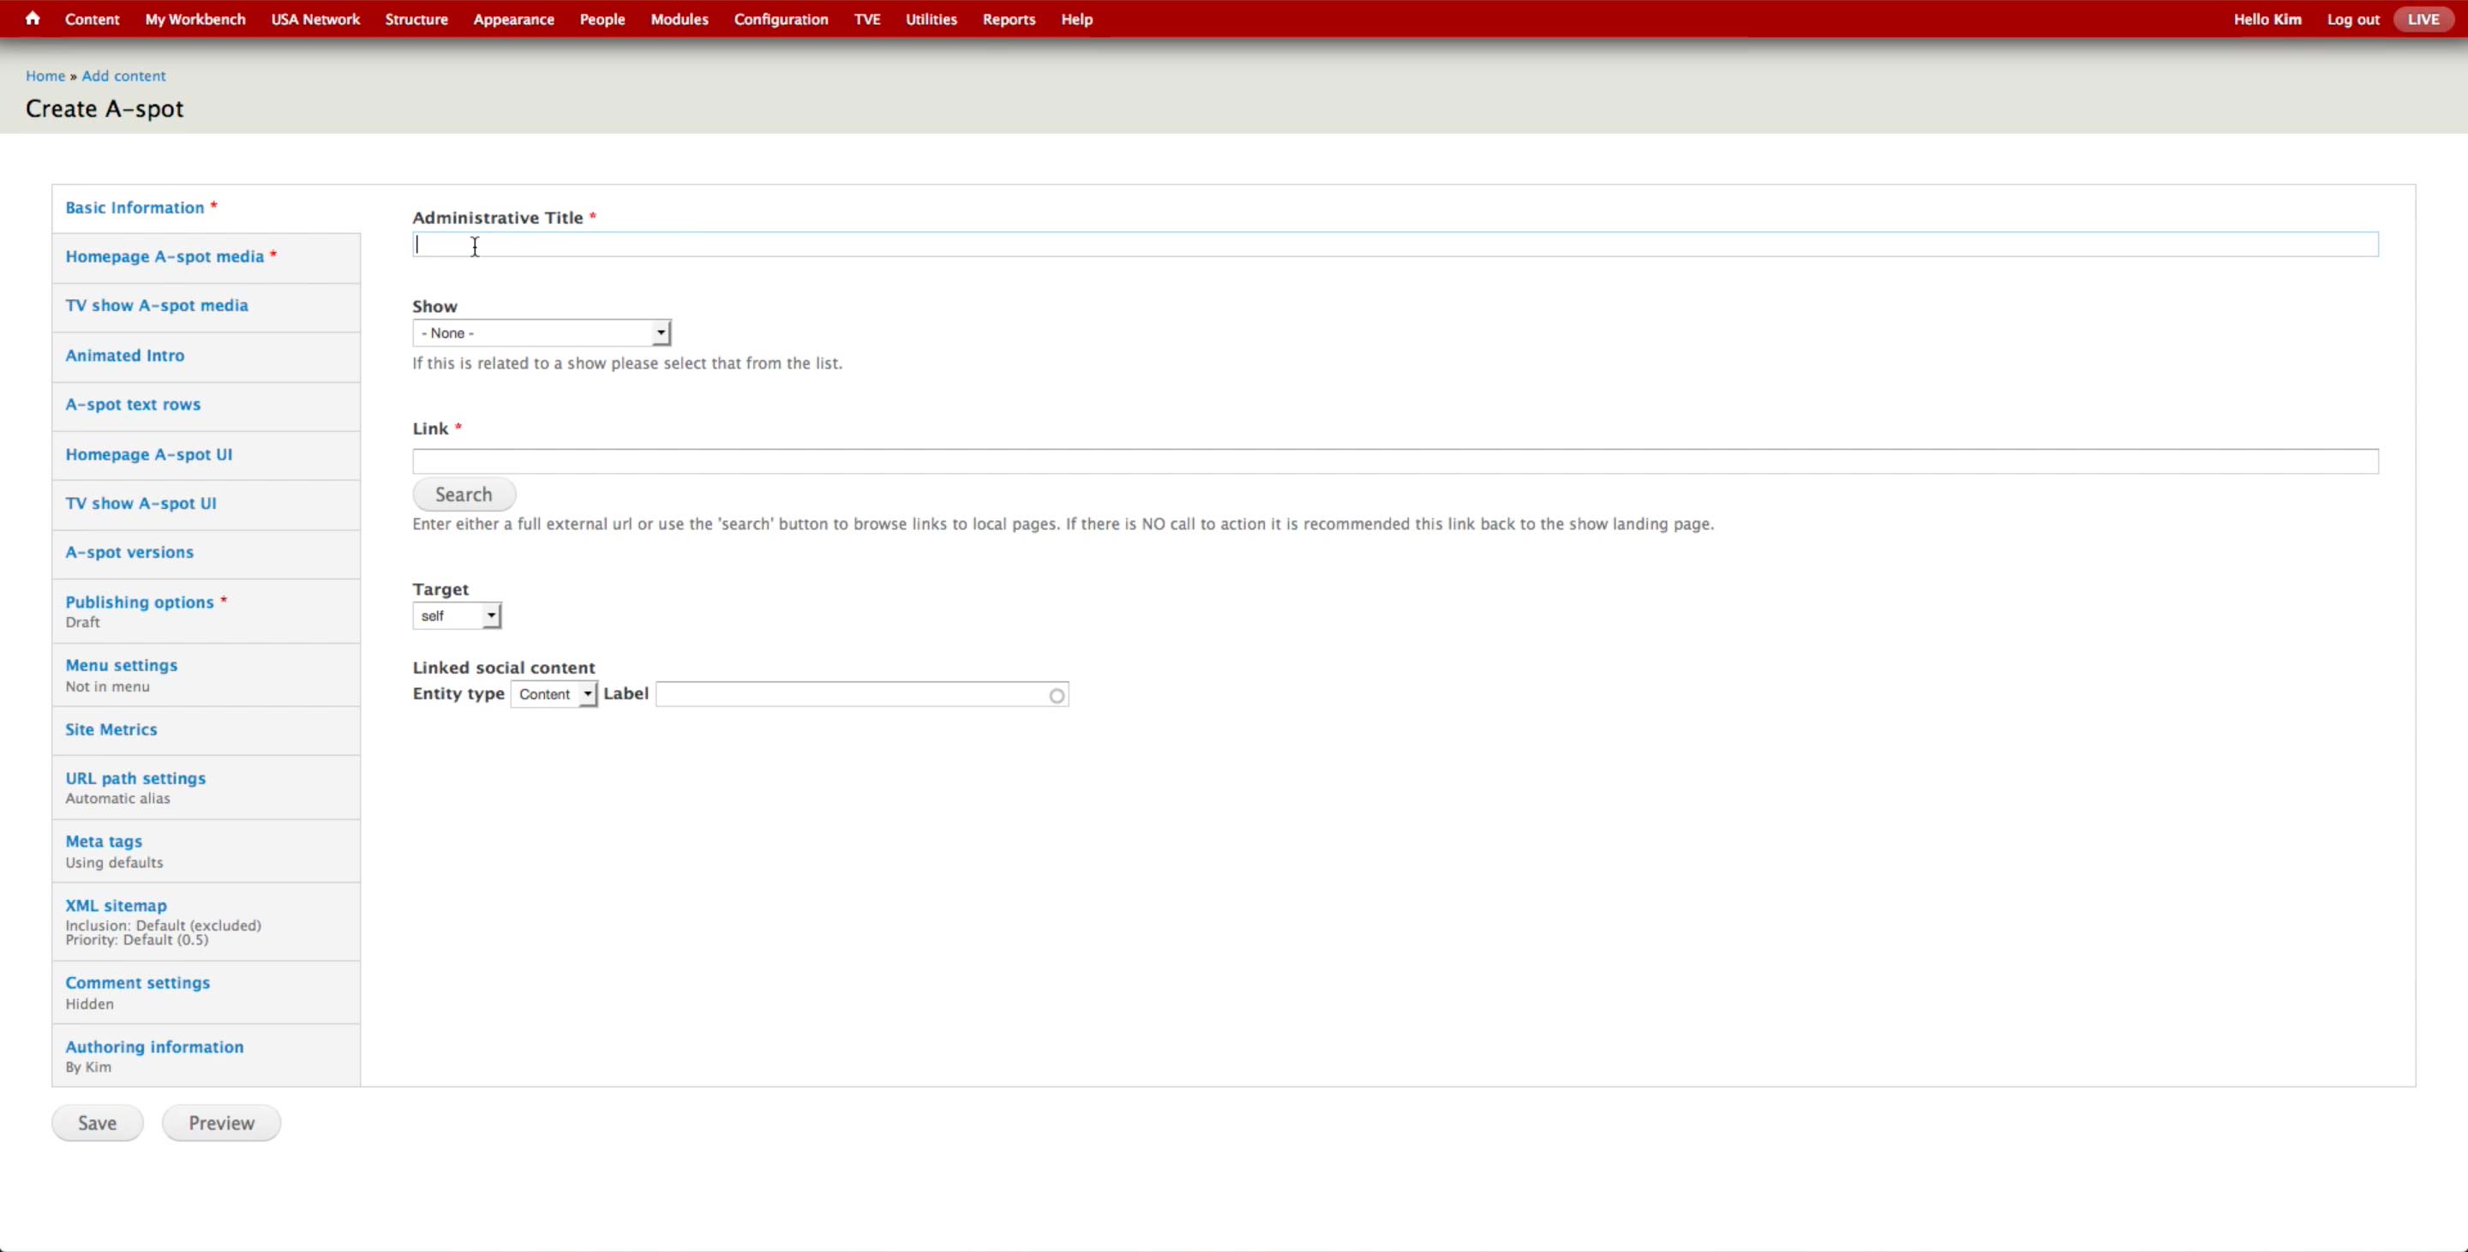Viewport: 2468px width, 1252px height.
Task: Open the Show dropdown list
Action: click(x=542, y=332)
